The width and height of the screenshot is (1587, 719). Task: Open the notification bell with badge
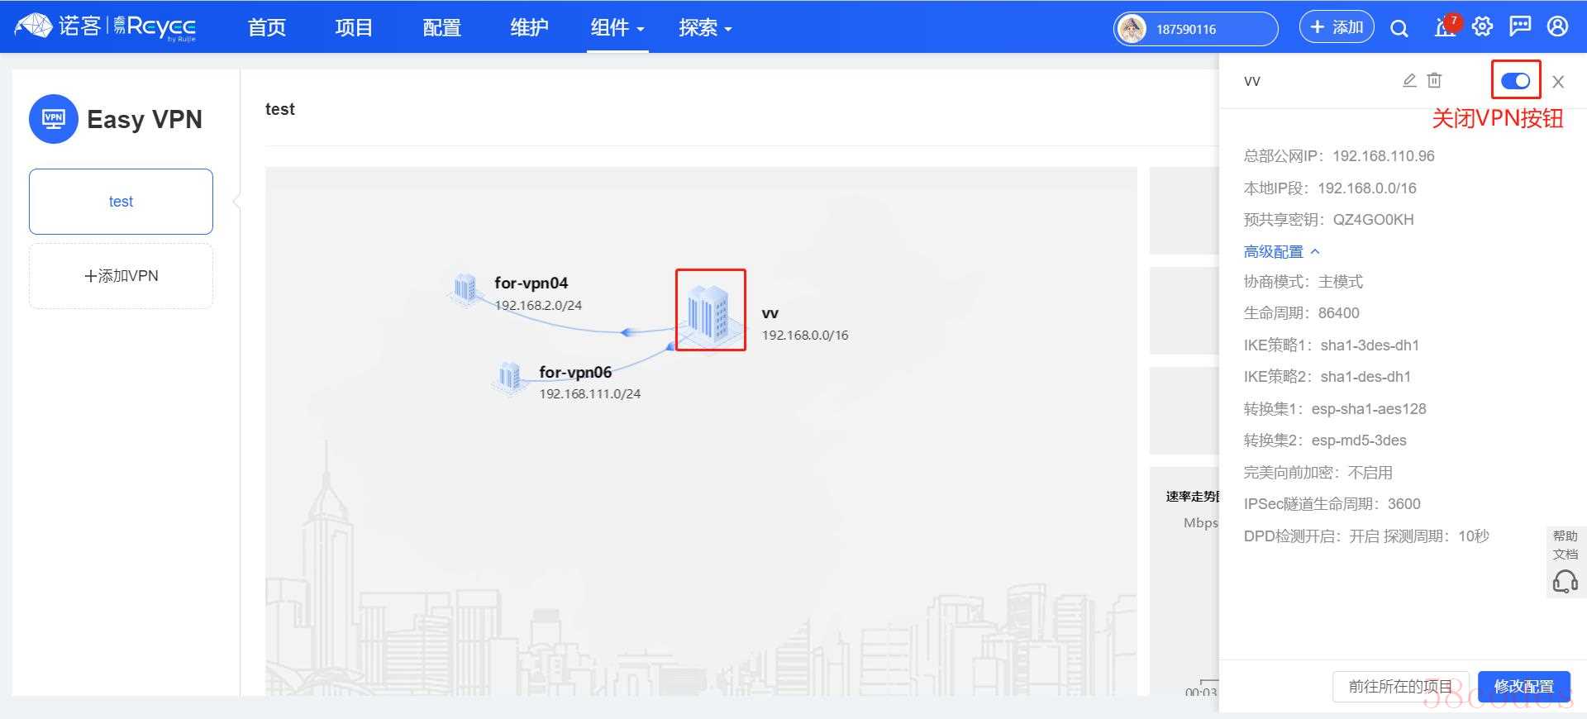tap(1445, 27)
